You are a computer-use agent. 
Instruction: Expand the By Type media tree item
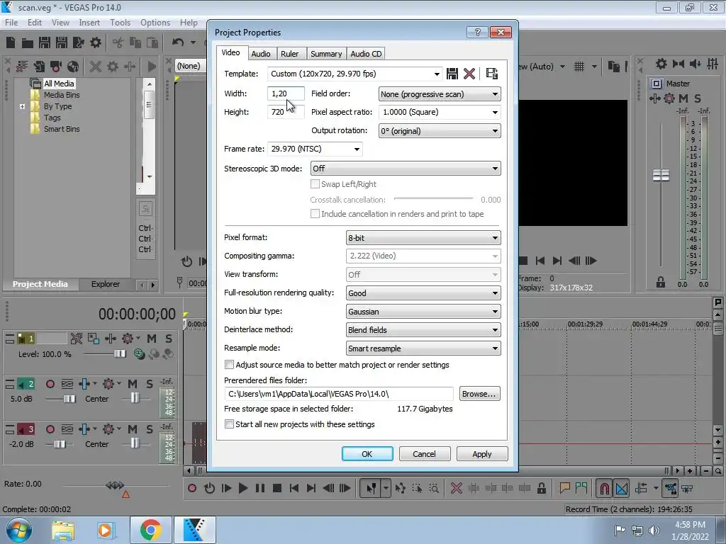pos(22,106)
